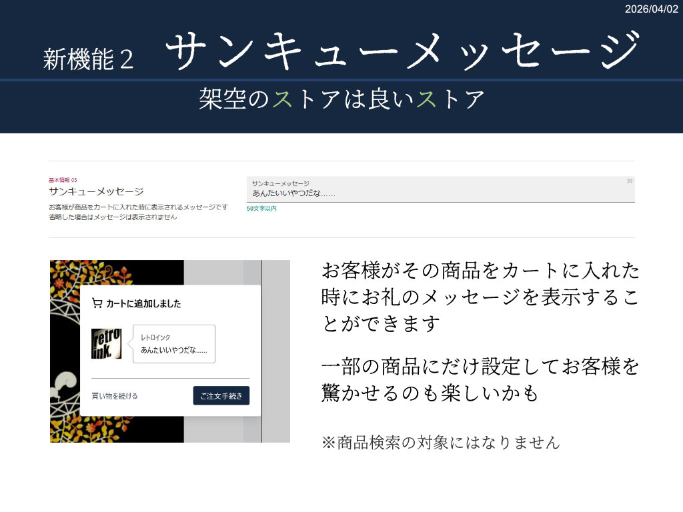Image resolution: width=683 pixels, height=512 pixels.
Task: Click the ご注文手続き checkout button
Action: [x=221, y=395]
